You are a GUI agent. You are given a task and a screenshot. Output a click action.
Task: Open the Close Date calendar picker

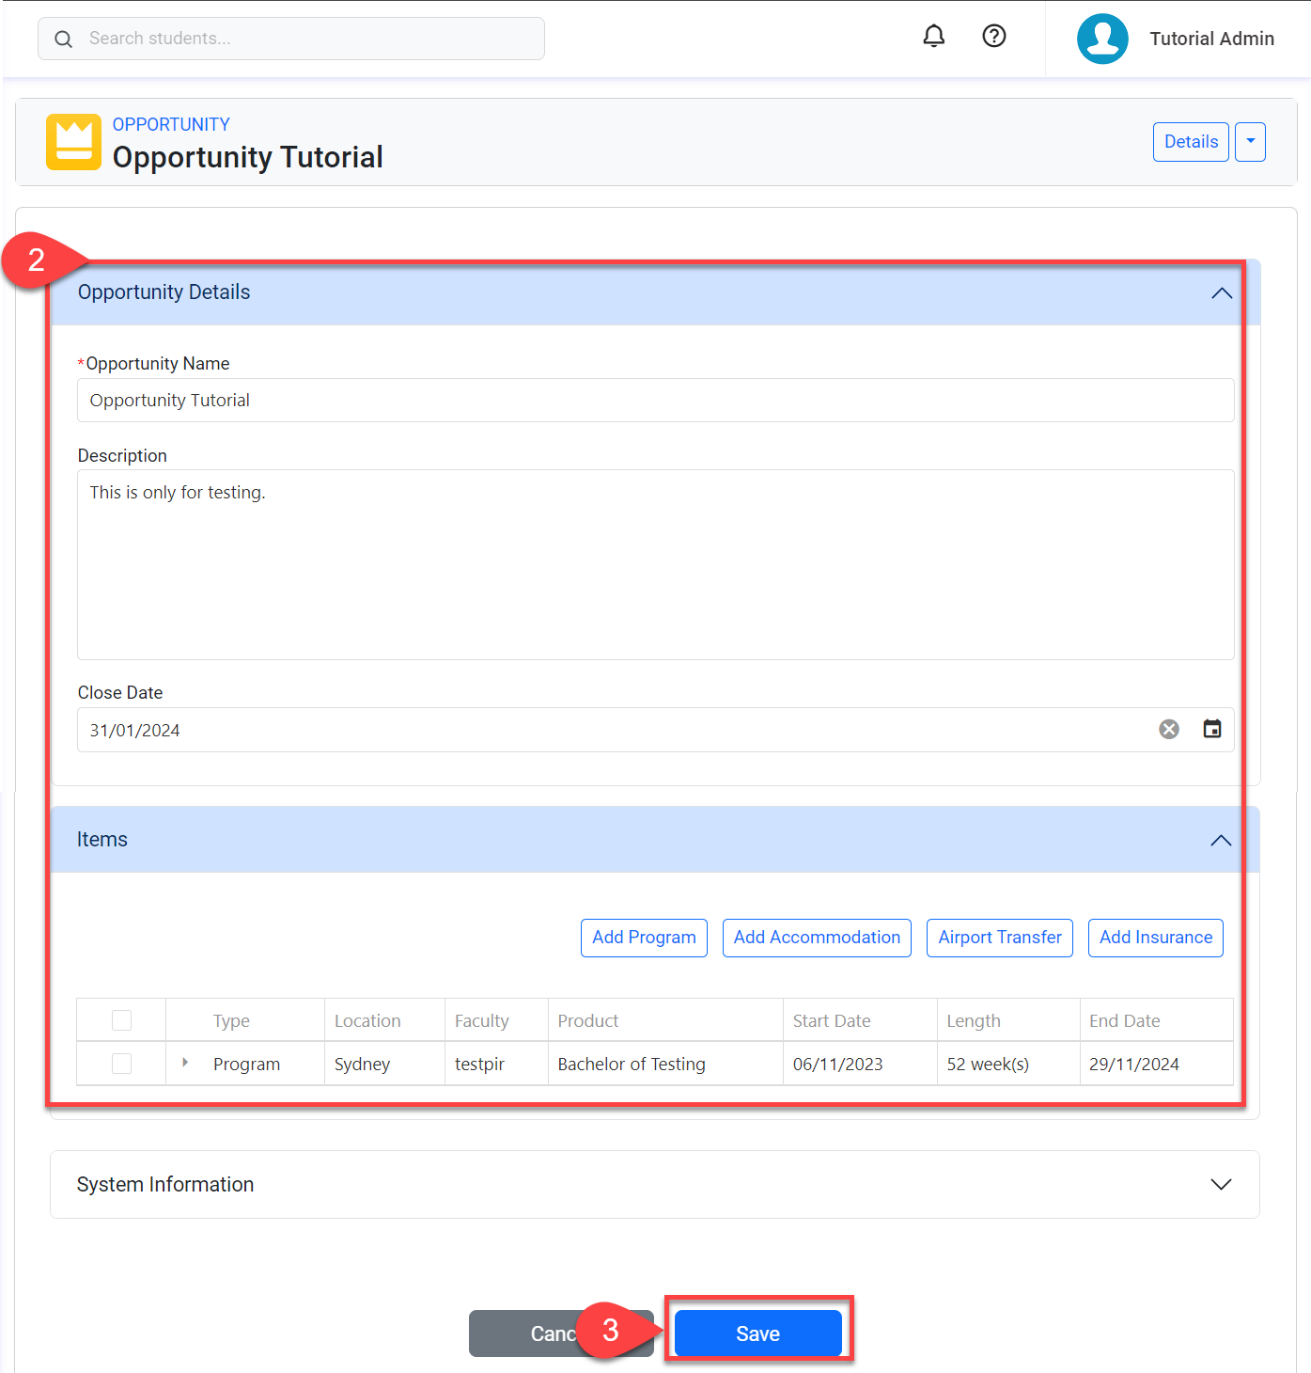(x=1211, y=730)
